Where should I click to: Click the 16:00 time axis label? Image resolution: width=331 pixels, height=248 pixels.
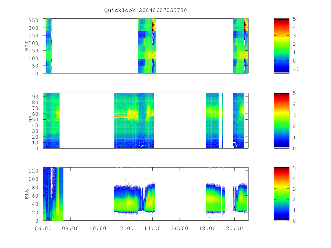pos(180,228)
